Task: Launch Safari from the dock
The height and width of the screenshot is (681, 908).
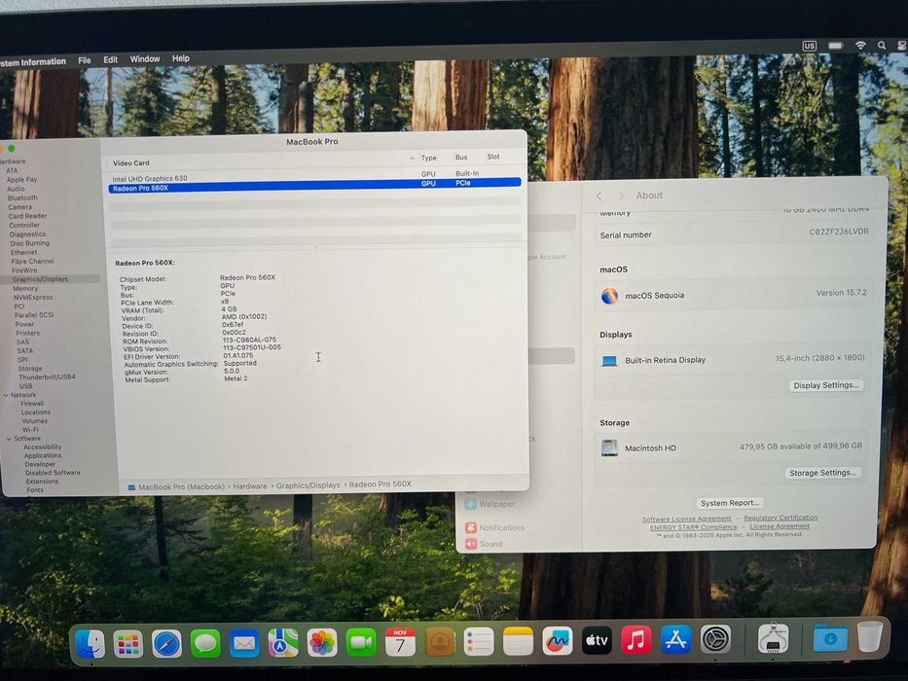Action: click(x=166, y=643)
